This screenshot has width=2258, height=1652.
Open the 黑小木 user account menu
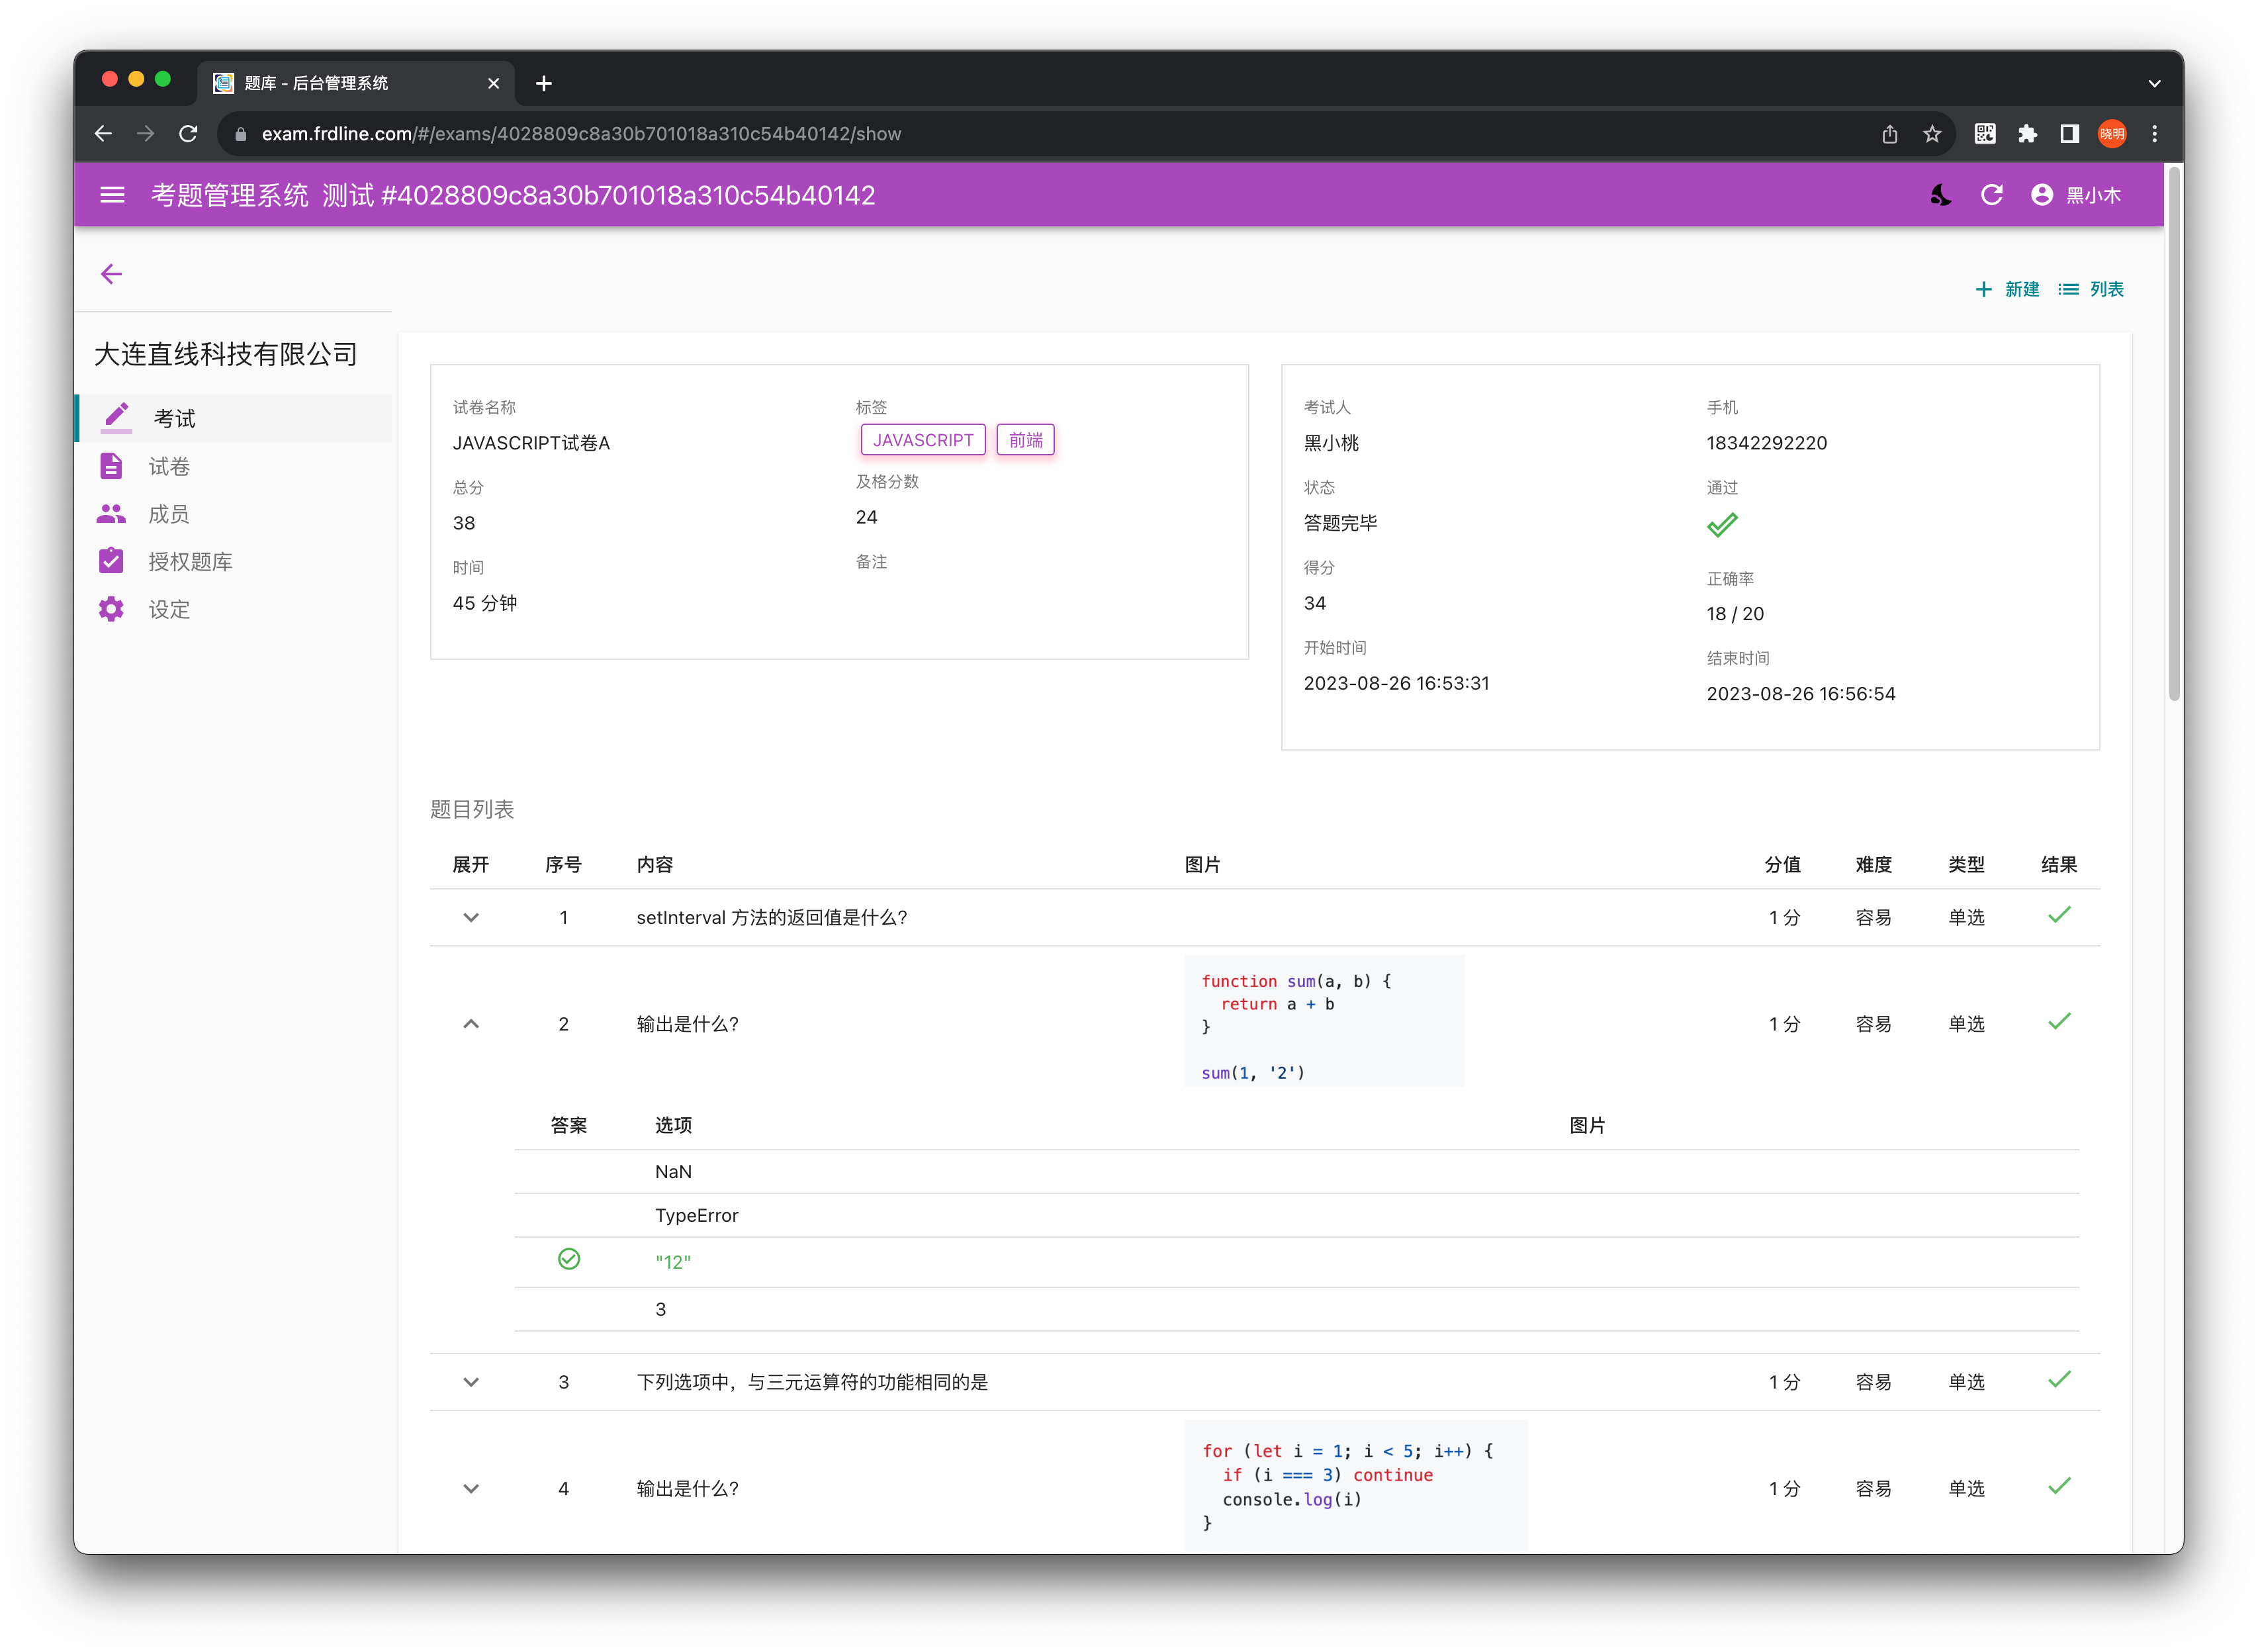(x=2075, y=195)
